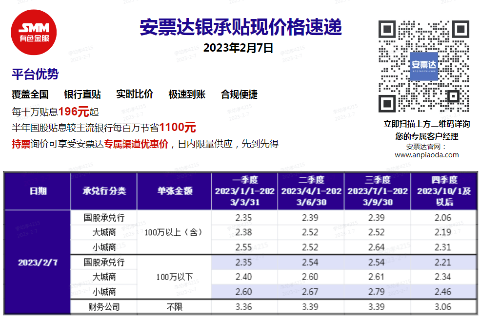Click the 2.21 rate cell
Image resolution: width=481 pixels, height=318 pixels.
coord(442,262)
